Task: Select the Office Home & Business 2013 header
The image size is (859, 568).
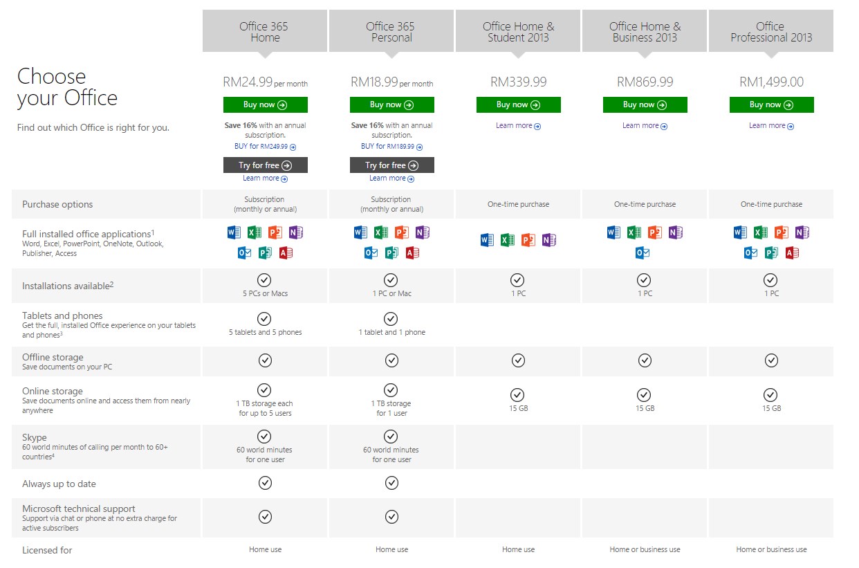Action: pos(645,31)
